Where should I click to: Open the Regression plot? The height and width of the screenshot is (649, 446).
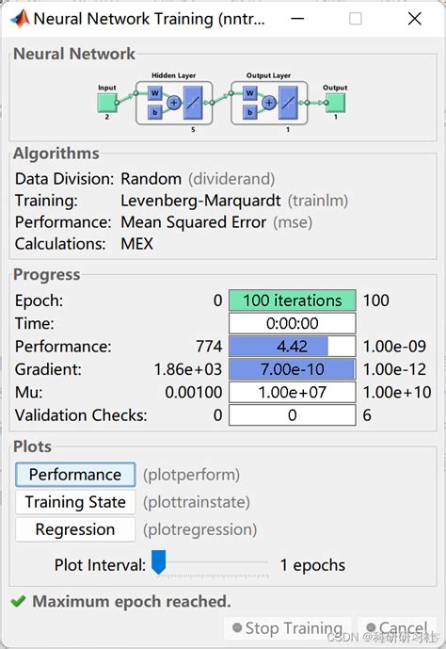pos(75,529)
